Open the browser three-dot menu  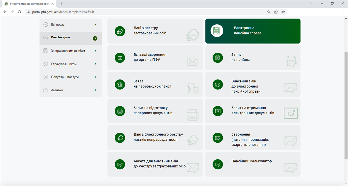pos(343,12)
